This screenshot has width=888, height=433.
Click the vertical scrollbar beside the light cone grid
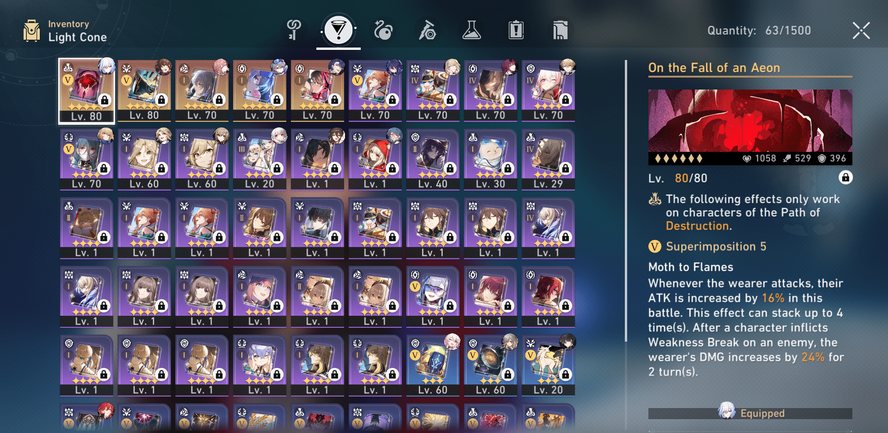pyautogui.click(x=626, y=201)
